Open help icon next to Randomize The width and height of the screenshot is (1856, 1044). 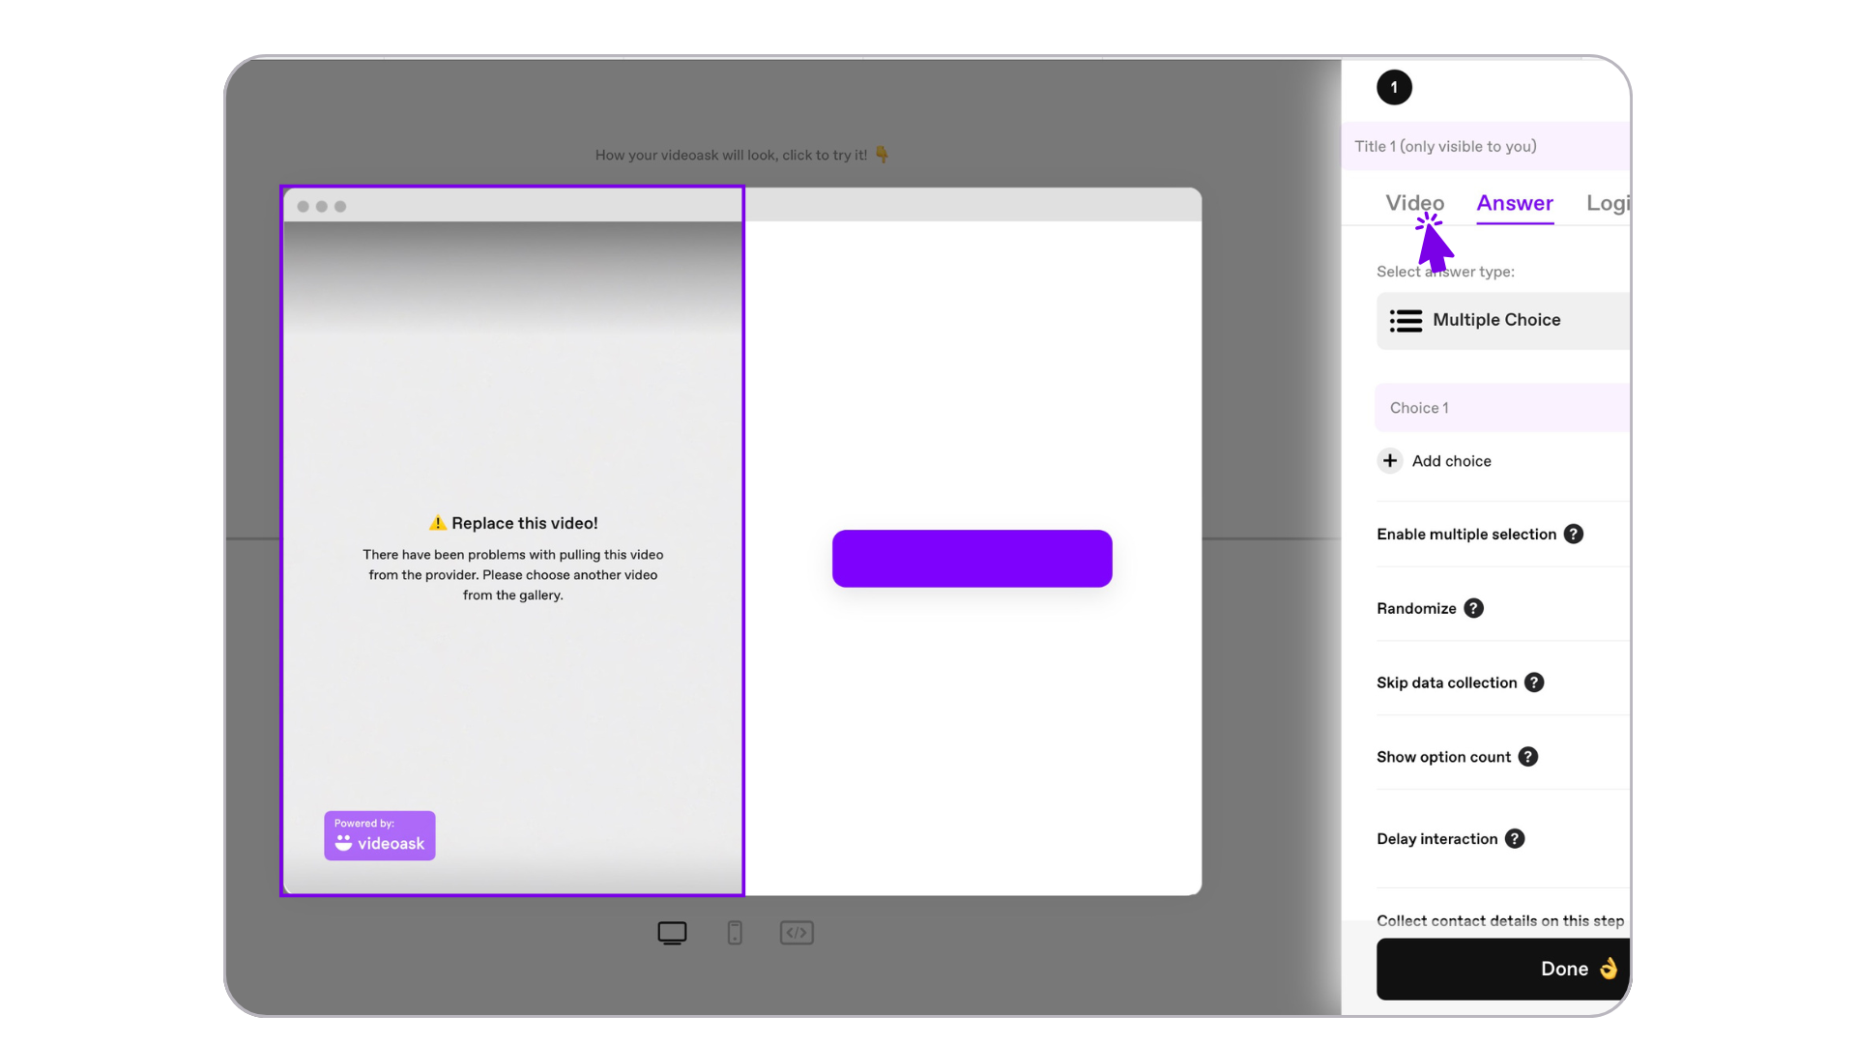(1473, 608)
